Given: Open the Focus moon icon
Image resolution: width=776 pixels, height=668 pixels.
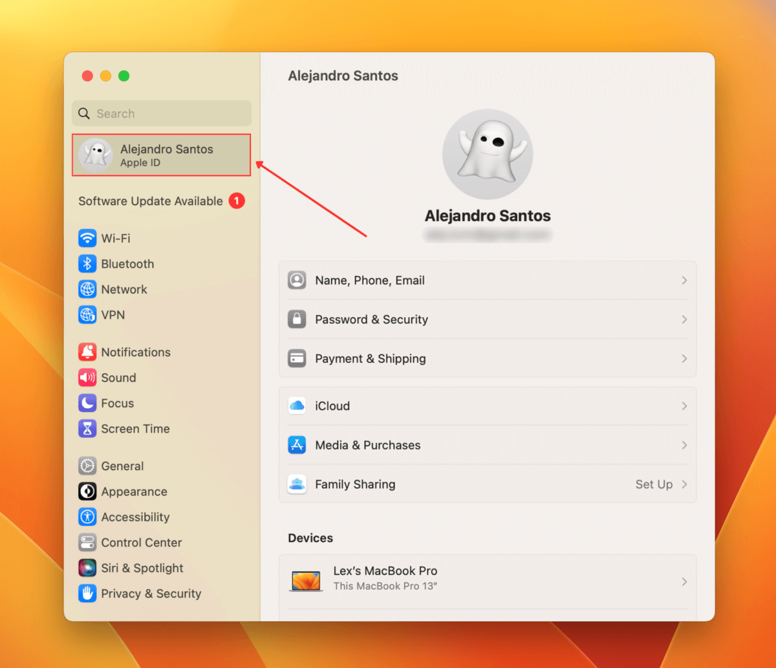Looking at the screenshot, I should click(87, 403).
